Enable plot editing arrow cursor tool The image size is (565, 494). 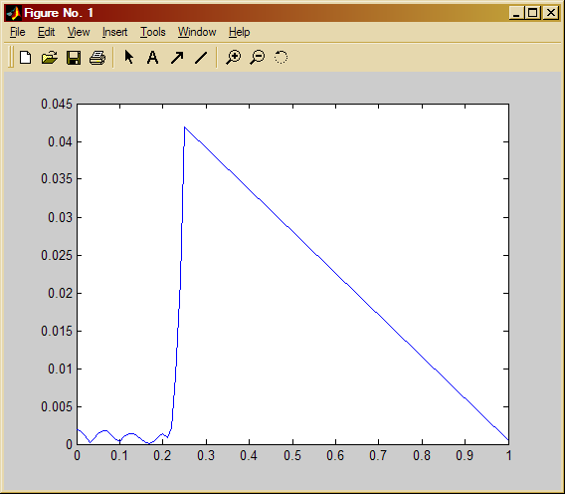129,57
